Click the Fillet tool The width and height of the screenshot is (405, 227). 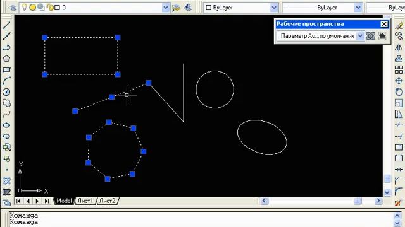(x=399, y=192)
